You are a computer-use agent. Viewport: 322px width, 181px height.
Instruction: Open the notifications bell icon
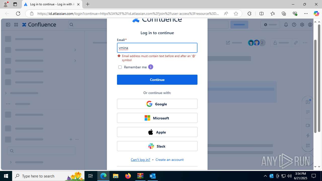point(286,25)
